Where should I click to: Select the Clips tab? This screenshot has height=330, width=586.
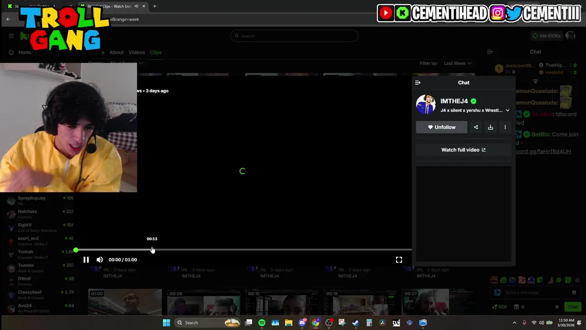coord(156,52)
